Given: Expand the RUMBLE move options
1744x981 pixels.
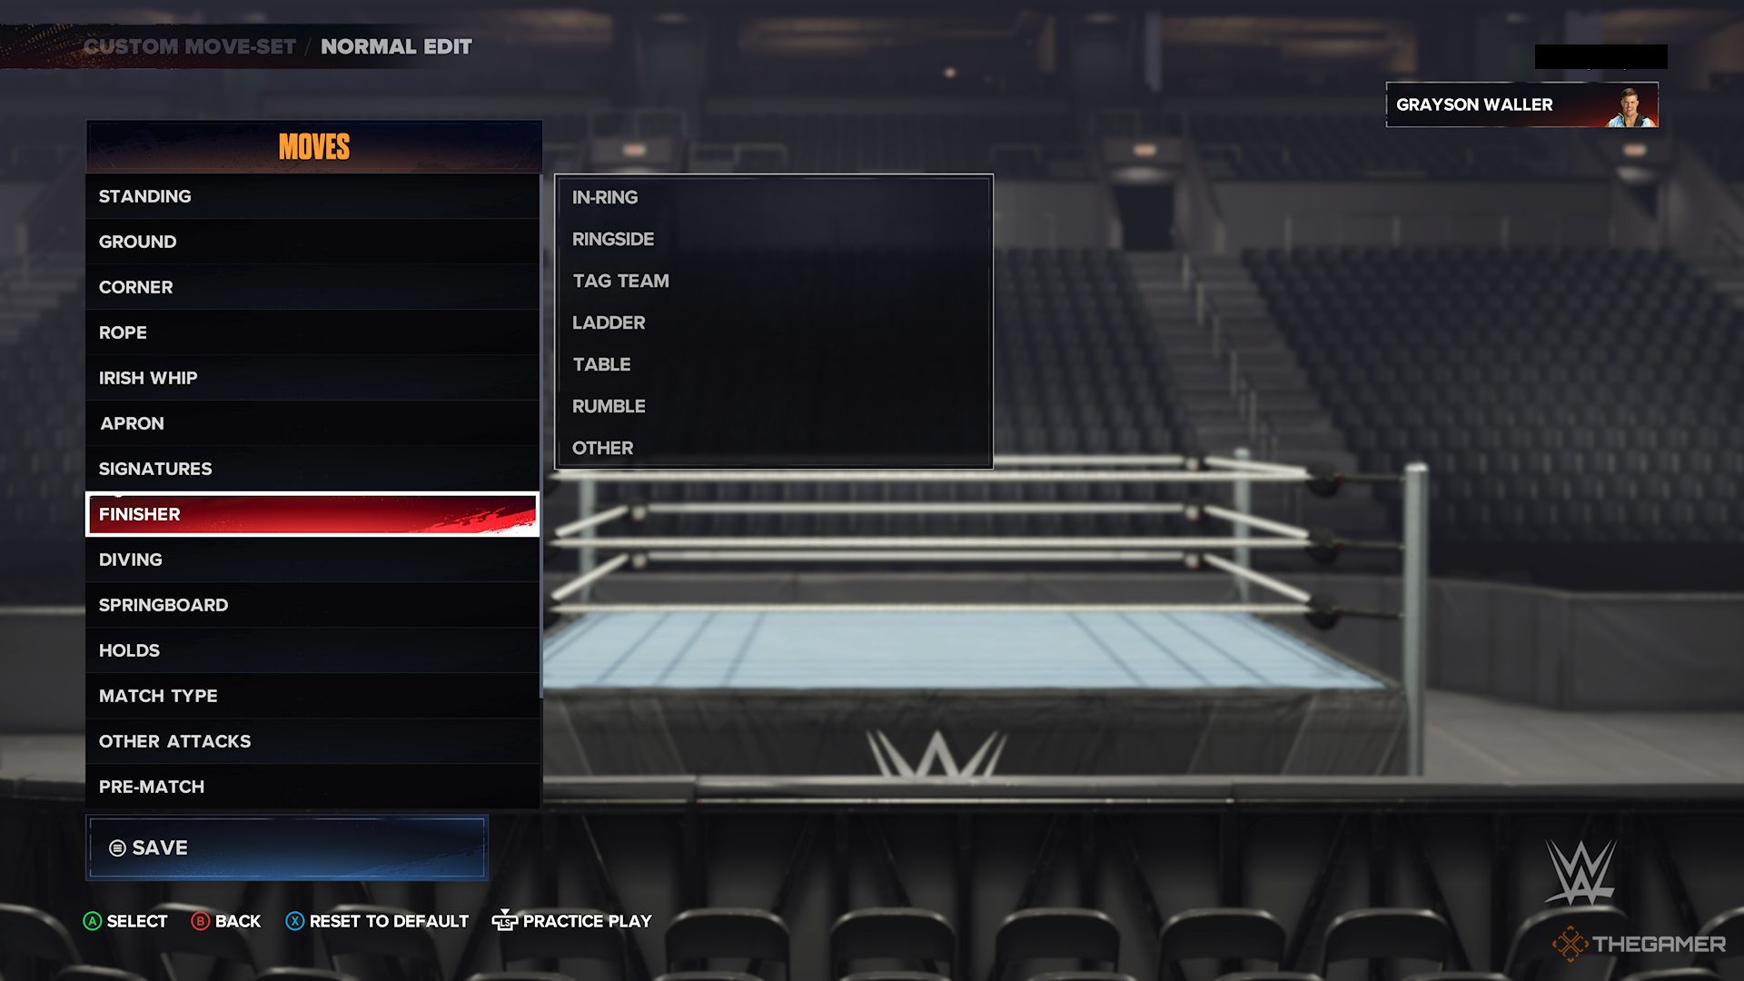Looking at the screenshot, I should (x=609, y=405).
